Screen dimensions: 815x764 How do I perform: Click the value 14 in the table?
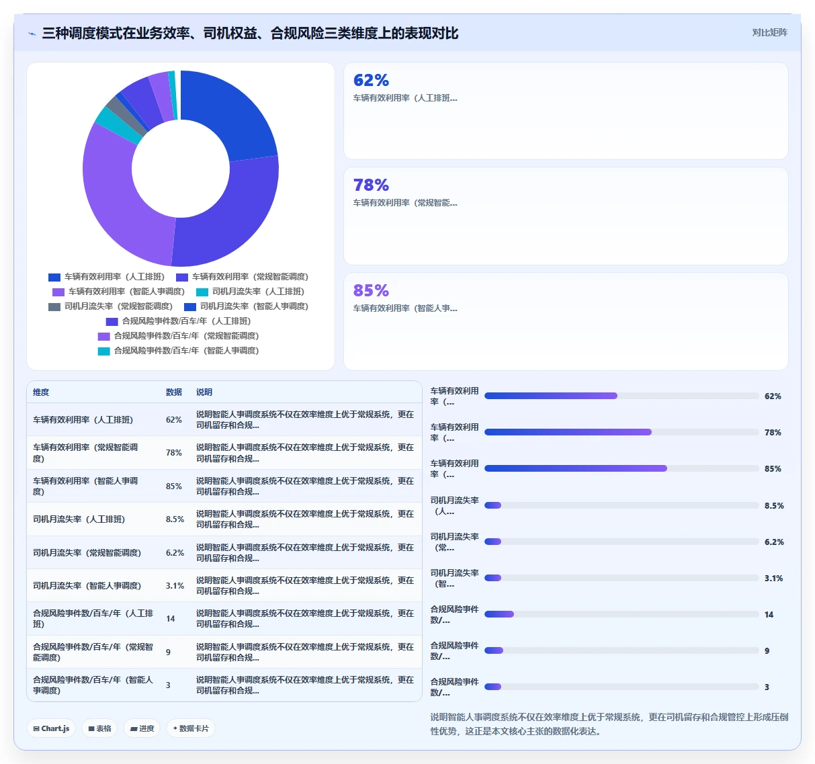coord(171,619)
